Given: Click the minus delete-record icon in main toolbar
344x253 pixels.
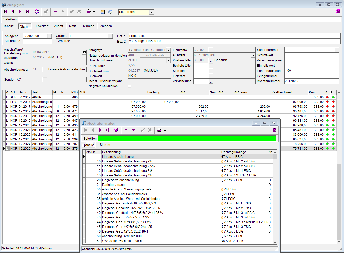Looking at the screenshot, I should pos(55,11).
